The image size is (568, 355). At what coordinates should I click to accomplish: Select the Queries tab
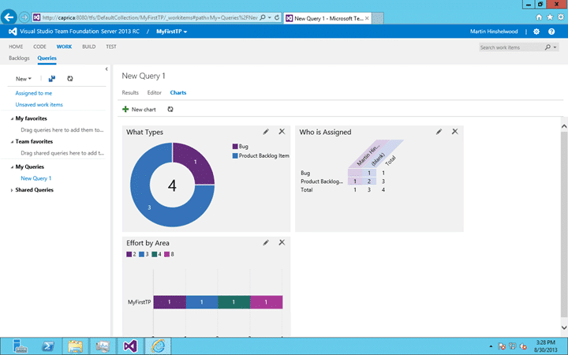click(47, 58)
